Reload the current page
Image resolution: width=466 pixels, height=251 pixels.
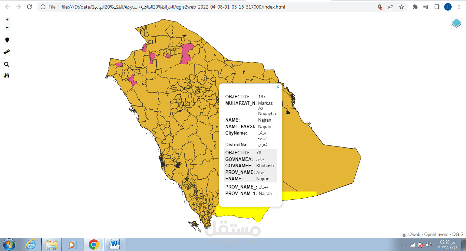coord(29,7)
